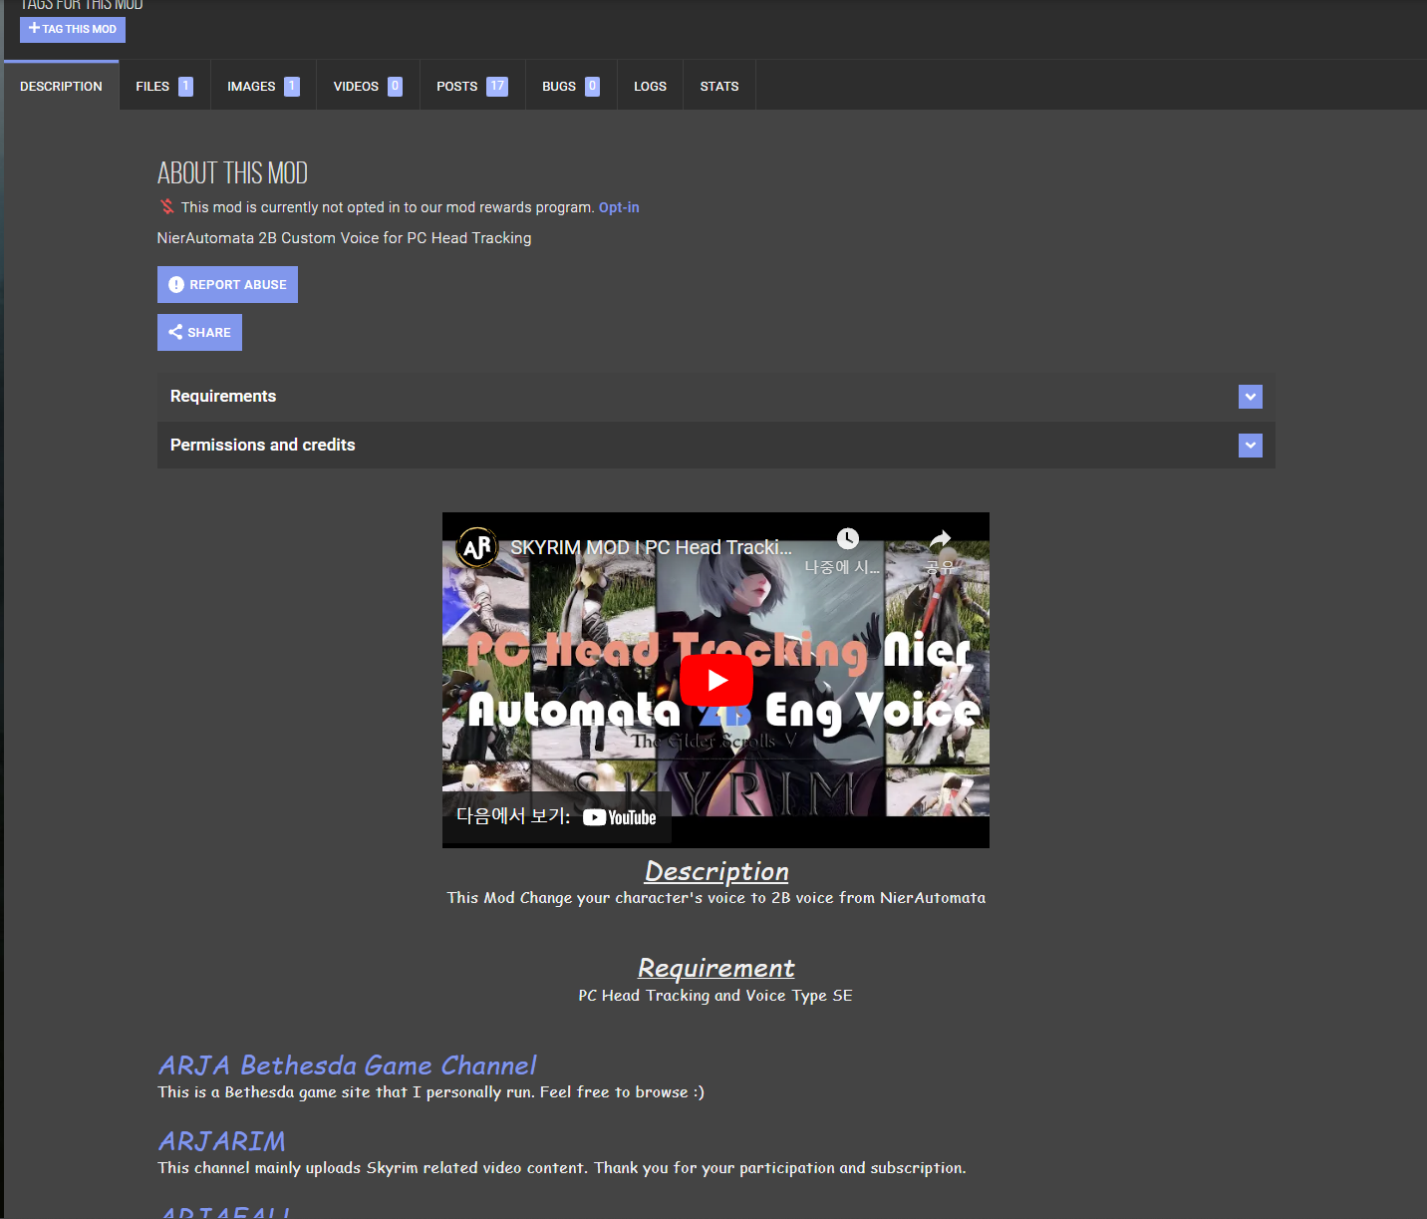
Task: Open the ARJARIM channel link
Action: click(x=221, y=1141)
